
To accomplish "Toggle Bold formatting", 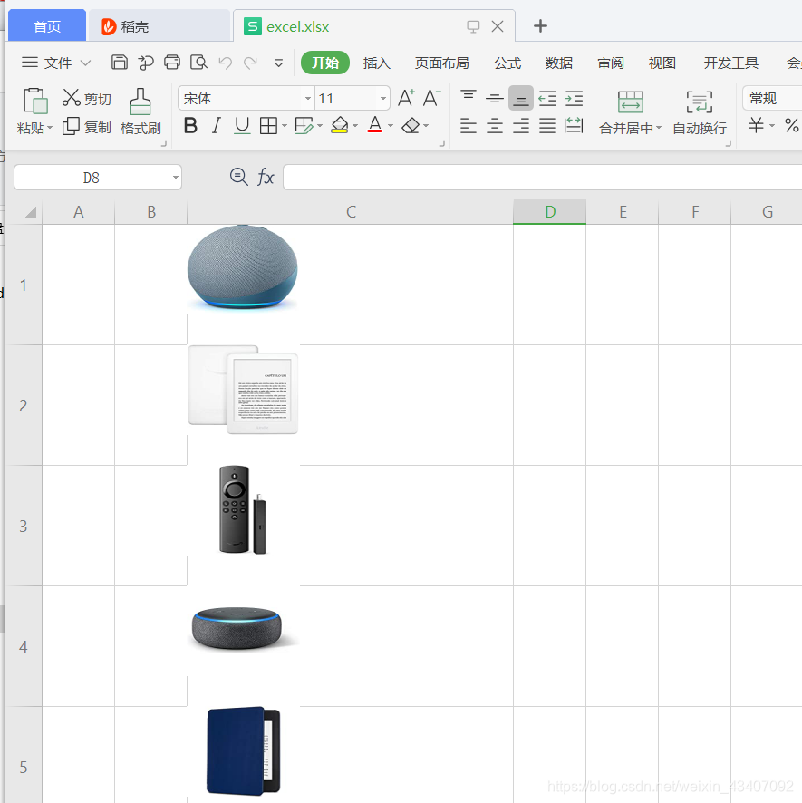I will (189, 126).
